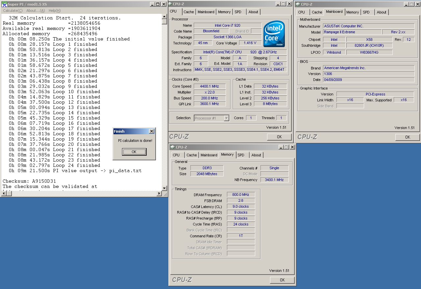
Task: Click the Command Rate 1T field
Action: [x=241, y=236]
